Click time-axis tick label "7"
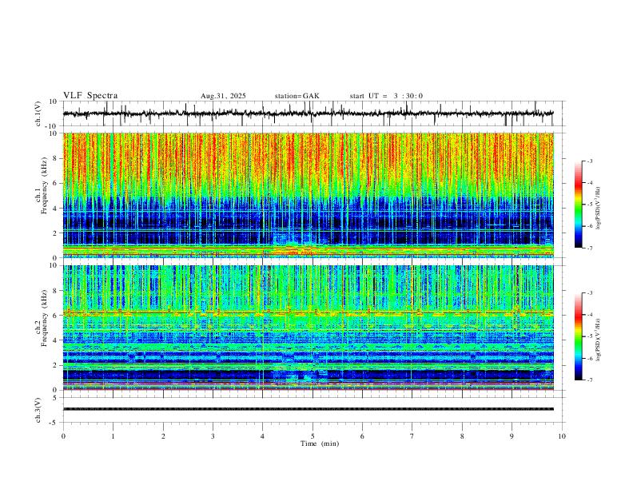 [x=412, y=436]
